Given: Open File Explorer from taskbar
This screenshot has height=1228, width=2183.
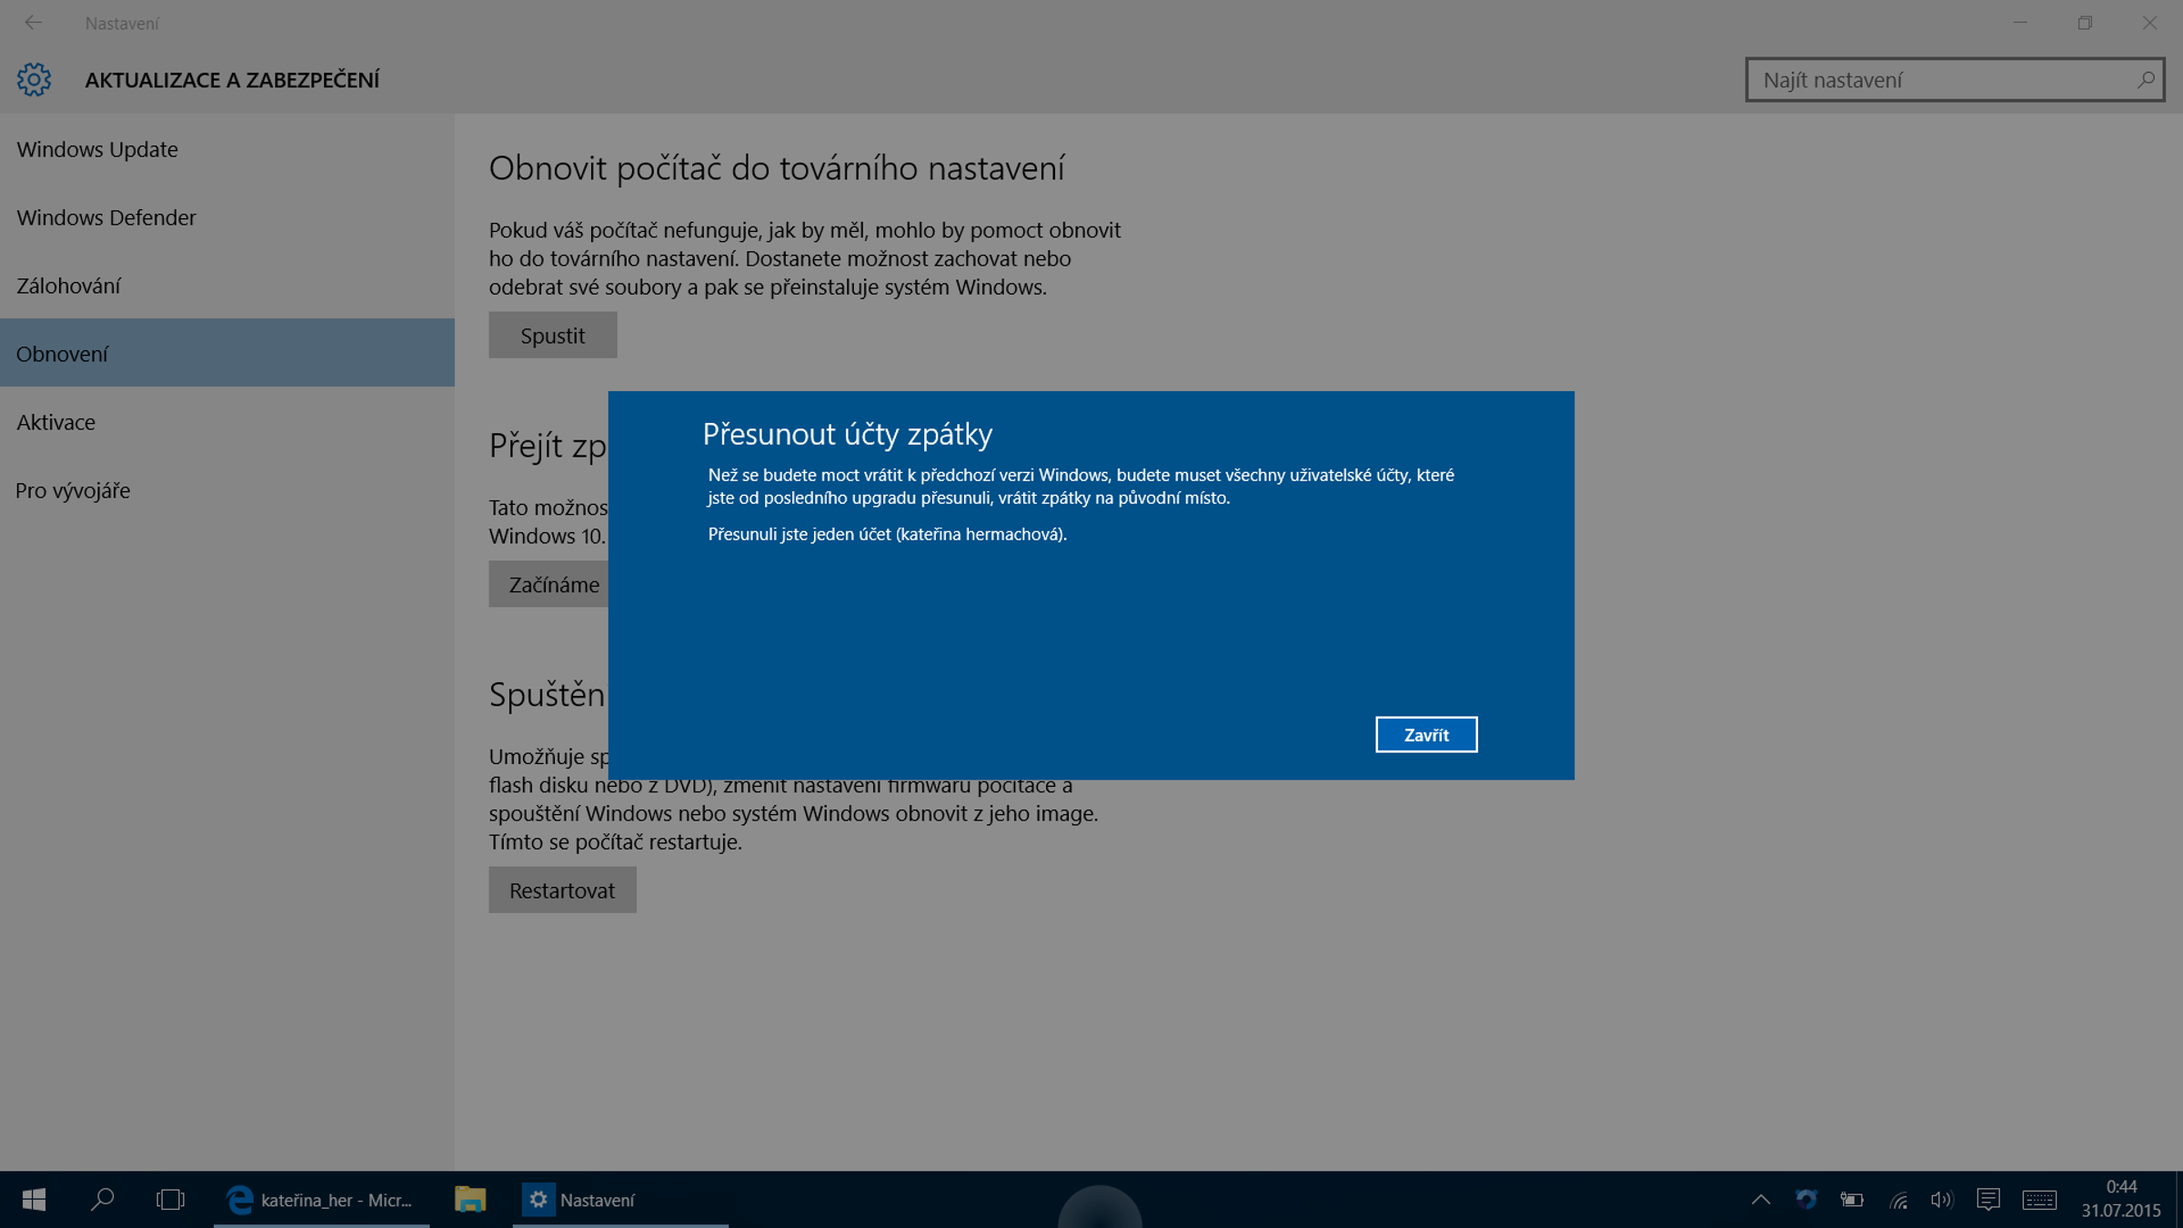Looking at the screenshot, I should coord(470,1200).
